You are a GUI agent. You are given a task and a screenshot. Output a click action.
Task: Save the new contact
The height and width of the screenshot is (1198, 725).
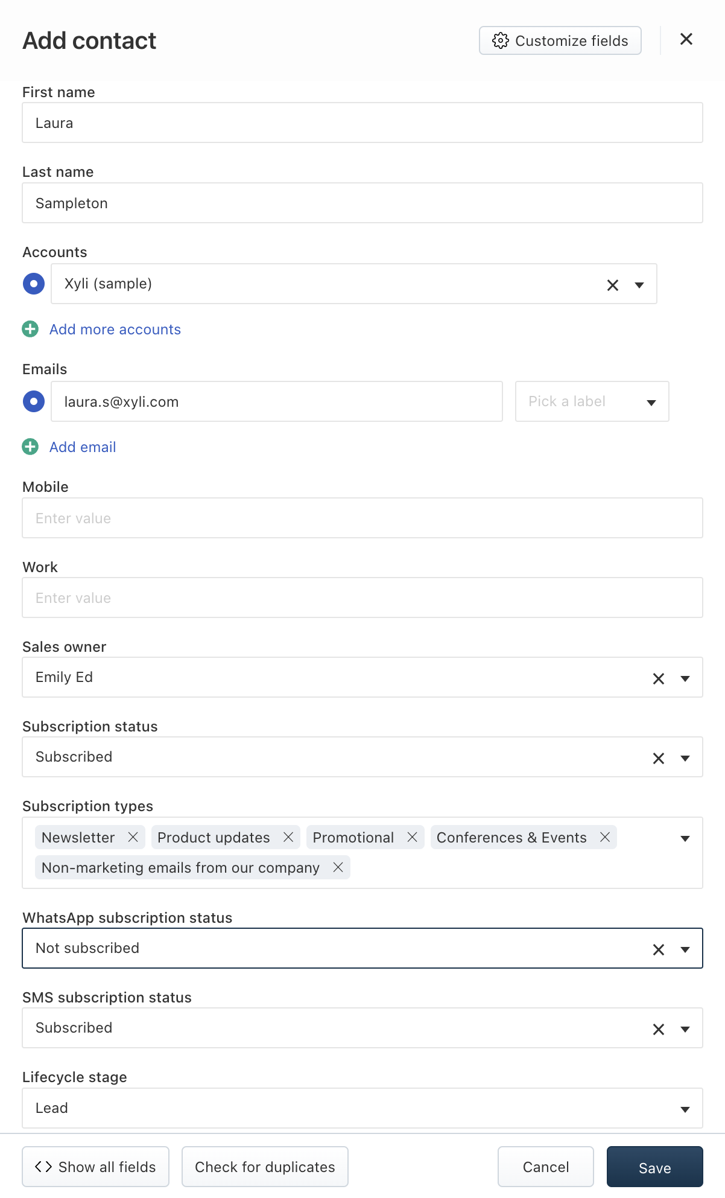(655, 1167)
